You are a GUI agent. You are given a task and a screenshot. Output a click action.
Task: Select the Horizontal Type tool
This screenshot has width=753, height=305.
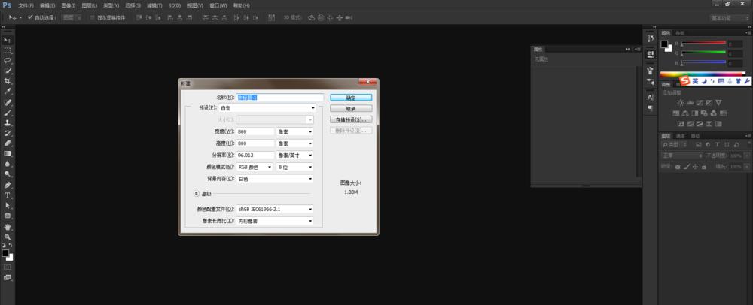pyautogui.click(x=8, y=195)
